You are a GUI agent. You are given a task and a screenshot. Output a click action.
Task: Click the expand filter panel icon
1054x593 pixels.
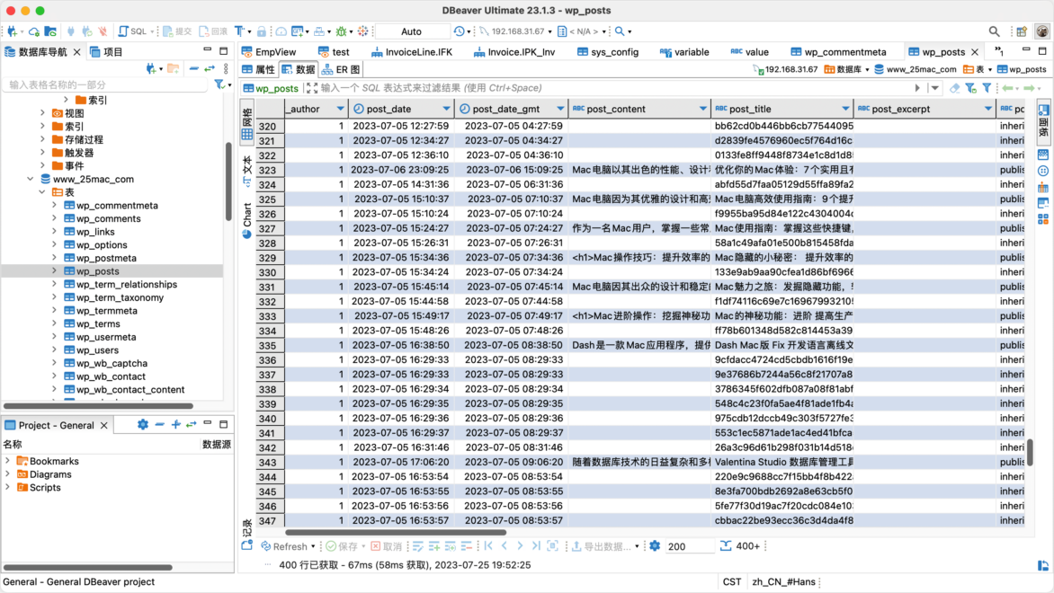(312, 88)
